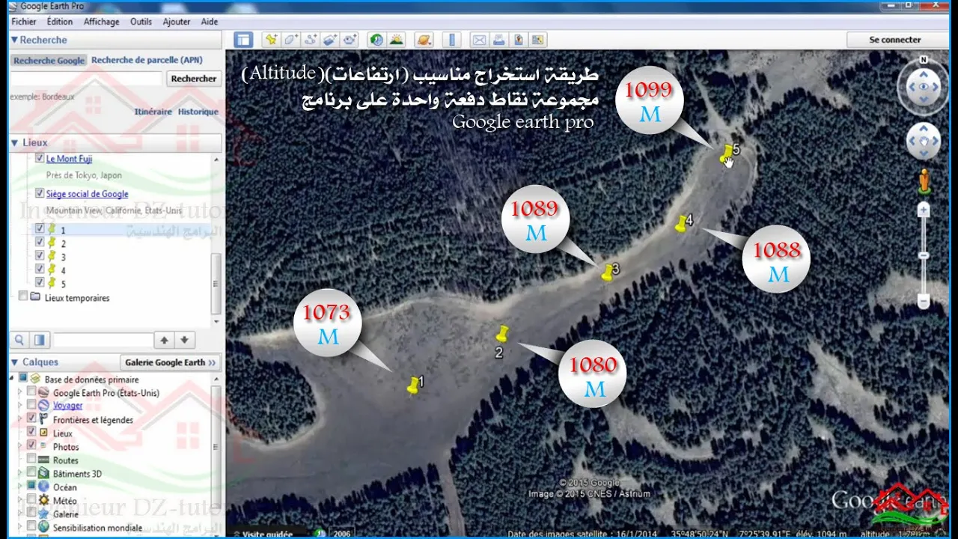Open the Historique link
The image size is (958, 539).
(198, 112)
